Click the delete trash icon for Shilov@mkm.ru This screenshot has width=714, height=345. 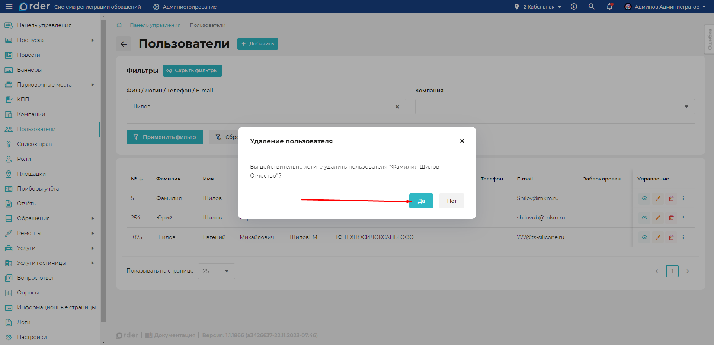coord(671,198)
